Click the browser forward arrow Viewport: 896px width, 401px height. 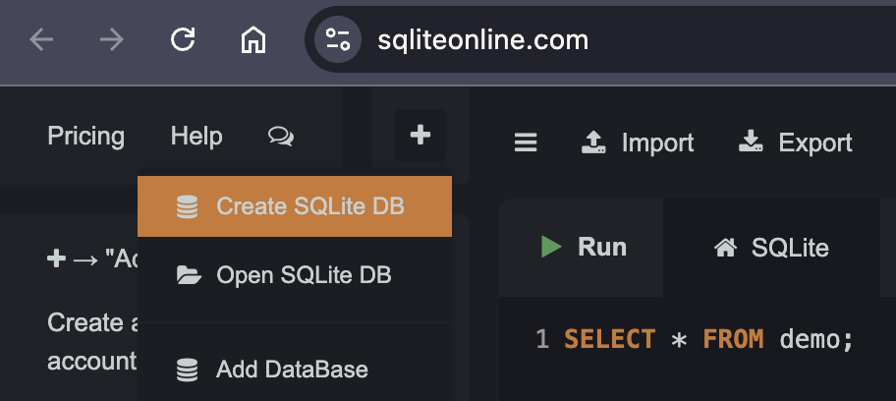(112, 40)
